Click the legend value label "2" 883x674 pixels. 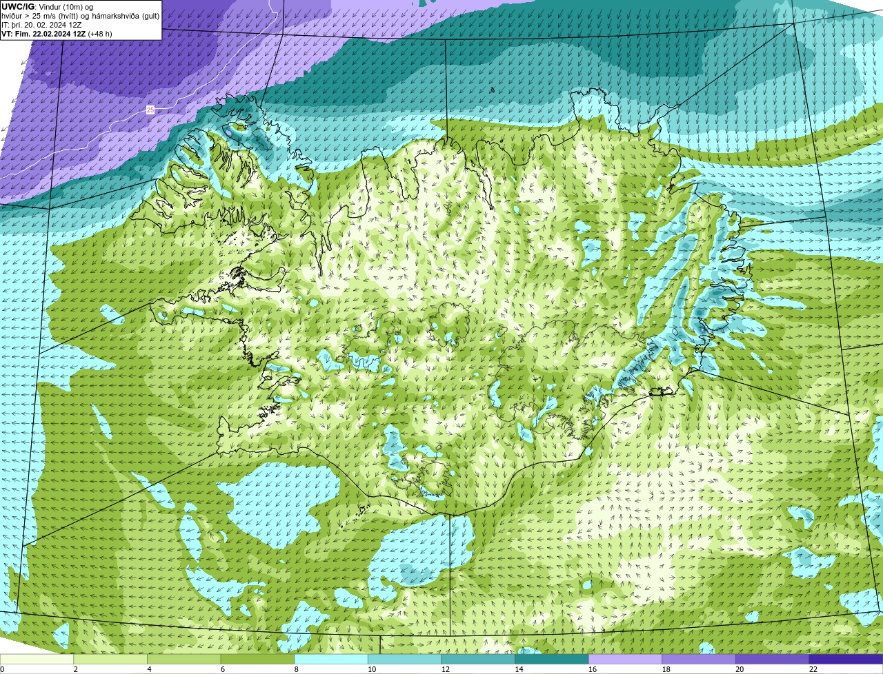pos(75,669)
